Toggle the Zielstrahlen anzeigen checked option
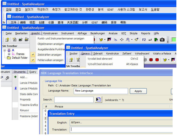 (x=33, y=55)
